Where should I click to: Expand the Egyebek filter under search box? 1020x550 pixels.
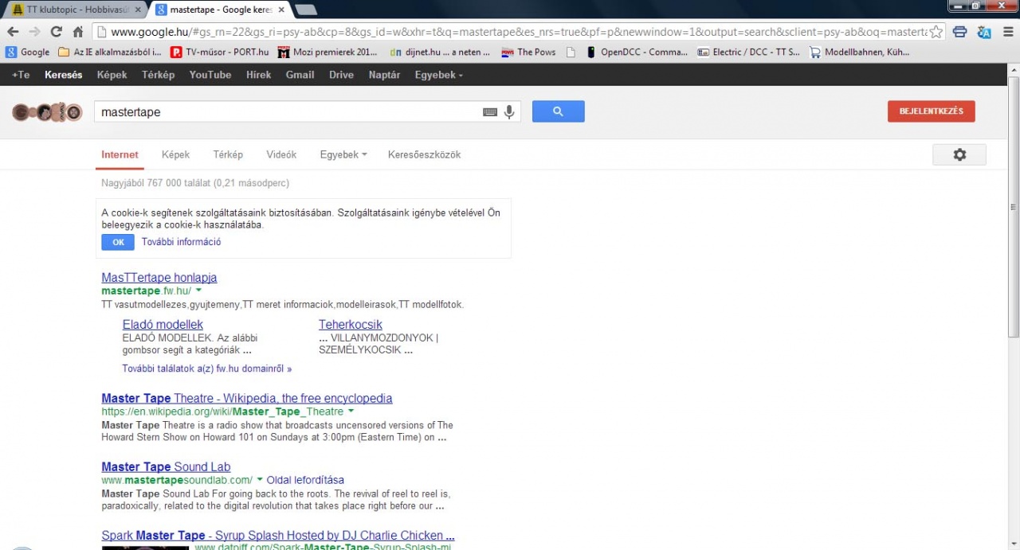343,154
